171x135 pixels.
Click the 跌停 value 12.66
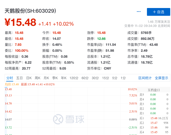click(101, 39)
